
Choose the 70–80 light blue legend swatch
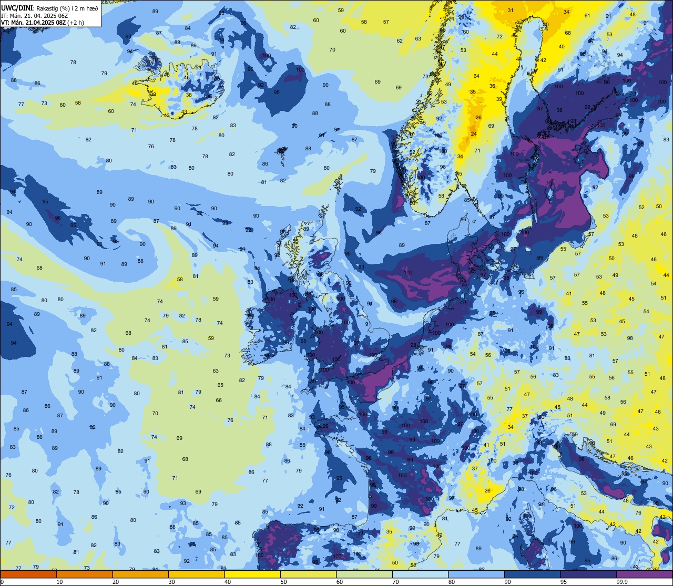[x=420, y=574]
